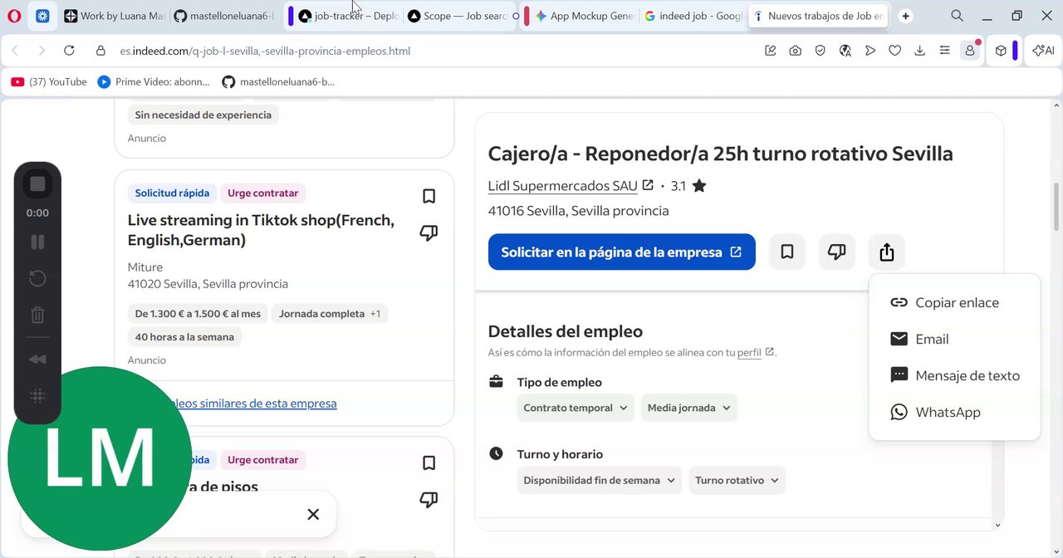The image size is (1063, 558).
Task: Open mastelloneluana6 GitHub bookmark
Action: pyautogui.click(x=278, y=81)
